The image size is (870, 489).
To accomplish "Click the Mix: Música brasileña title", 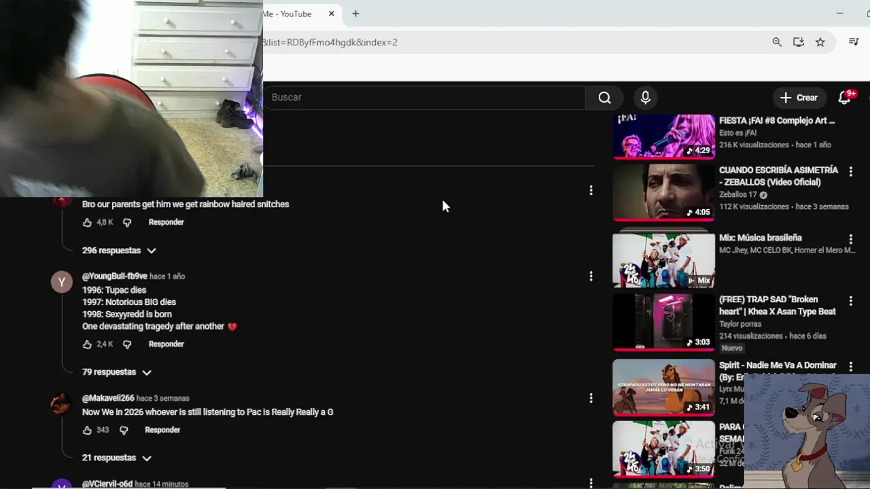I will point(761,238).
